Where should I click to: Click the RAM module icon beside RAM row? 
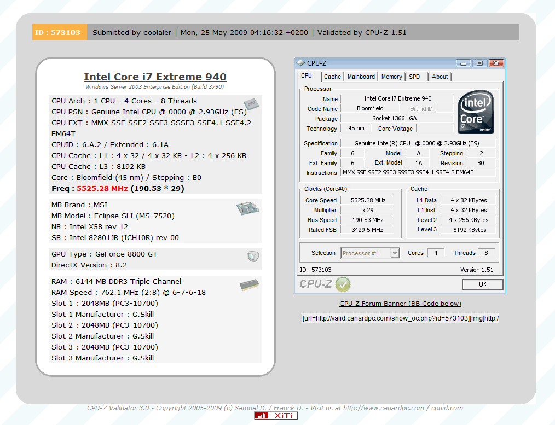249,285
